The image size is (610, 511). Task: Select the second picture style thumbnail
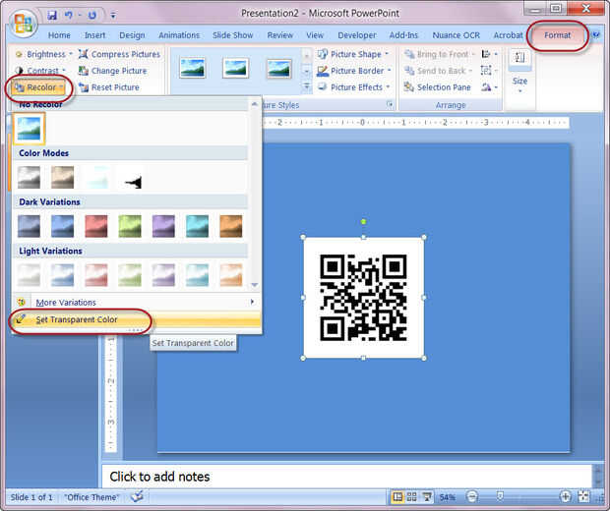tap(236, 69)
